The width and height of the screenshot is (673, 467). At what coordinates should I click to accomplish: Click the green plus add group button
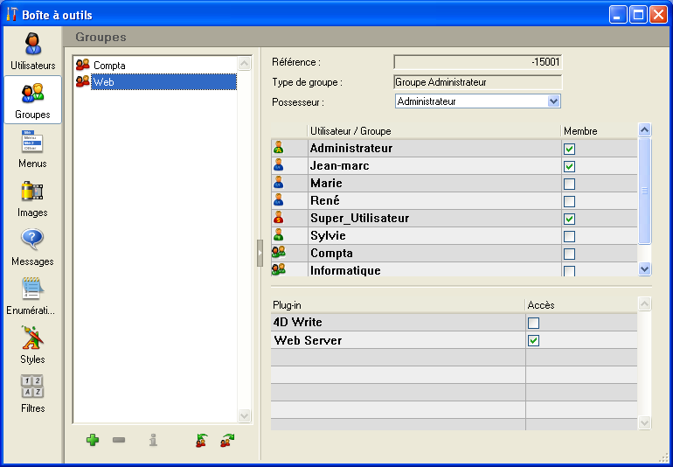[93, 440]
